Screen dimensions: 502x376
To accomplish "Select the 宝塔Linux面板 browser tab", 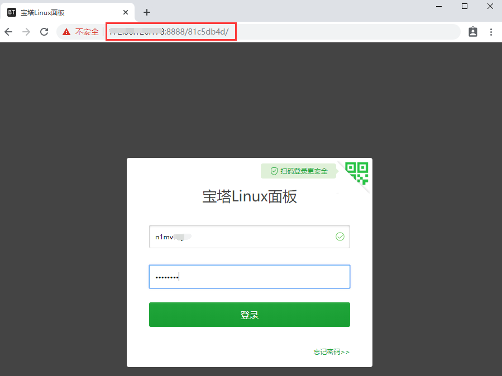I will click(67, 12).
